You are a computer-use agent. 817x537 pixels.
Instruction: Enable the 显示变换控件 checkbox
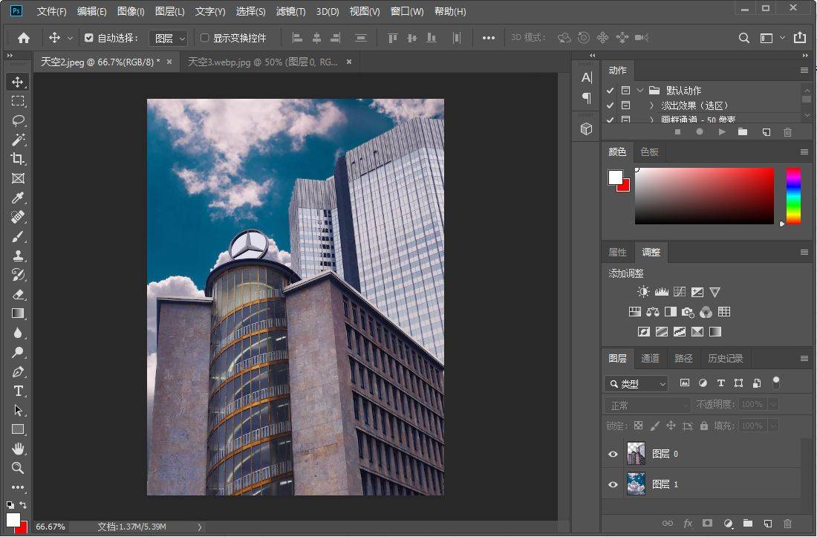(205, 38)
